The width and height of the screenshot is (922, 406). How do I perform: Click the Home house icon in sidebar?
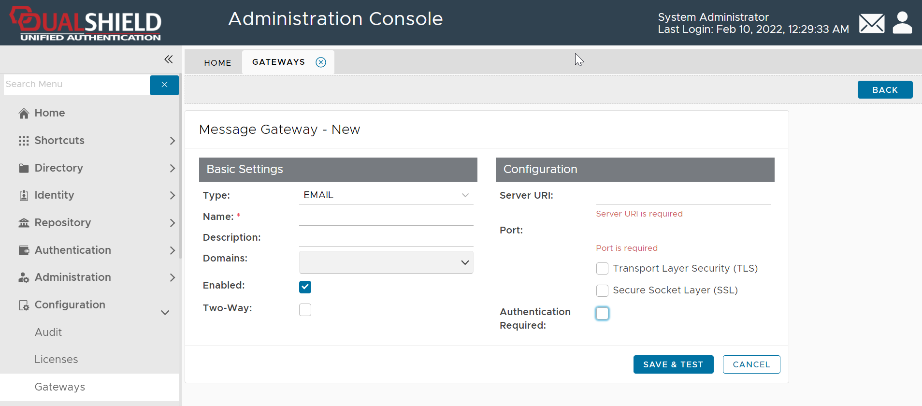tap(24, 113)
